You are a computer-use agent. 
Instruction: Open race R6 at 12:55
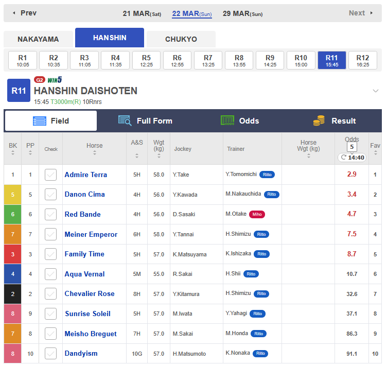click(x=177, y=60)
